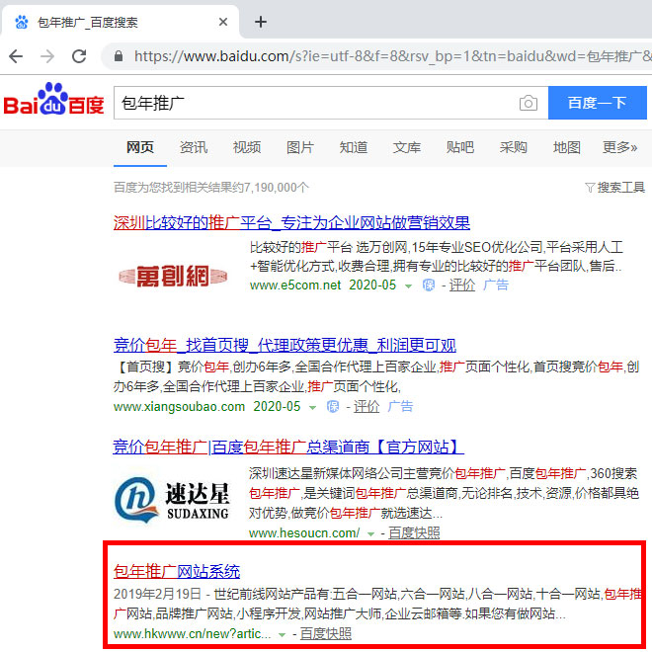
Task: Switch to the 文库 tab
Action: tap(407, 147)
